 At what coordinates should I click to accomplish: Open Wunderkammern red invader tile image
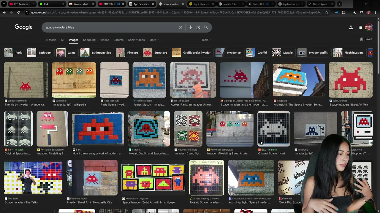pyautogui.click(x=26, y=80)
